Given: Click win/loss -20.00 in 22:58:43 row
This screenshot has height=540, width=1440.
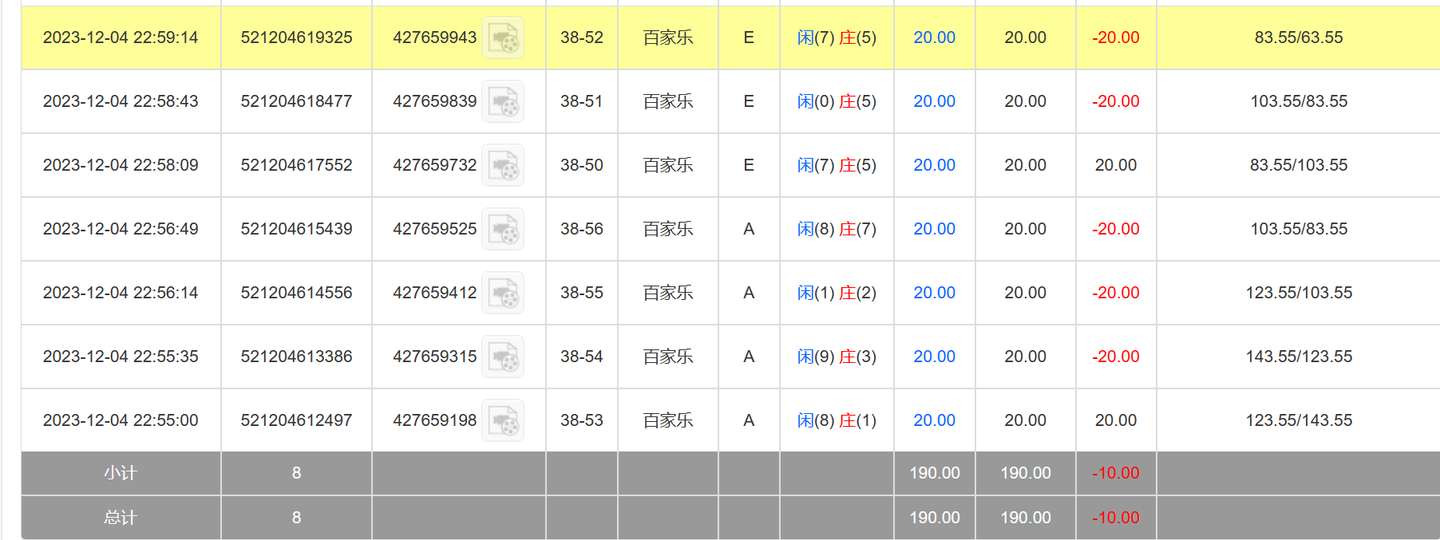Looking at the screenshot, I should coord(1115,101).
